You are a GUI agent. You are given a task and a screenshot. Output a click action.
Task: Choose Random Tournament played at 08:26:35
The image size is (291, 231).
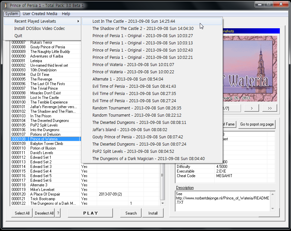(x=152, y=108)
